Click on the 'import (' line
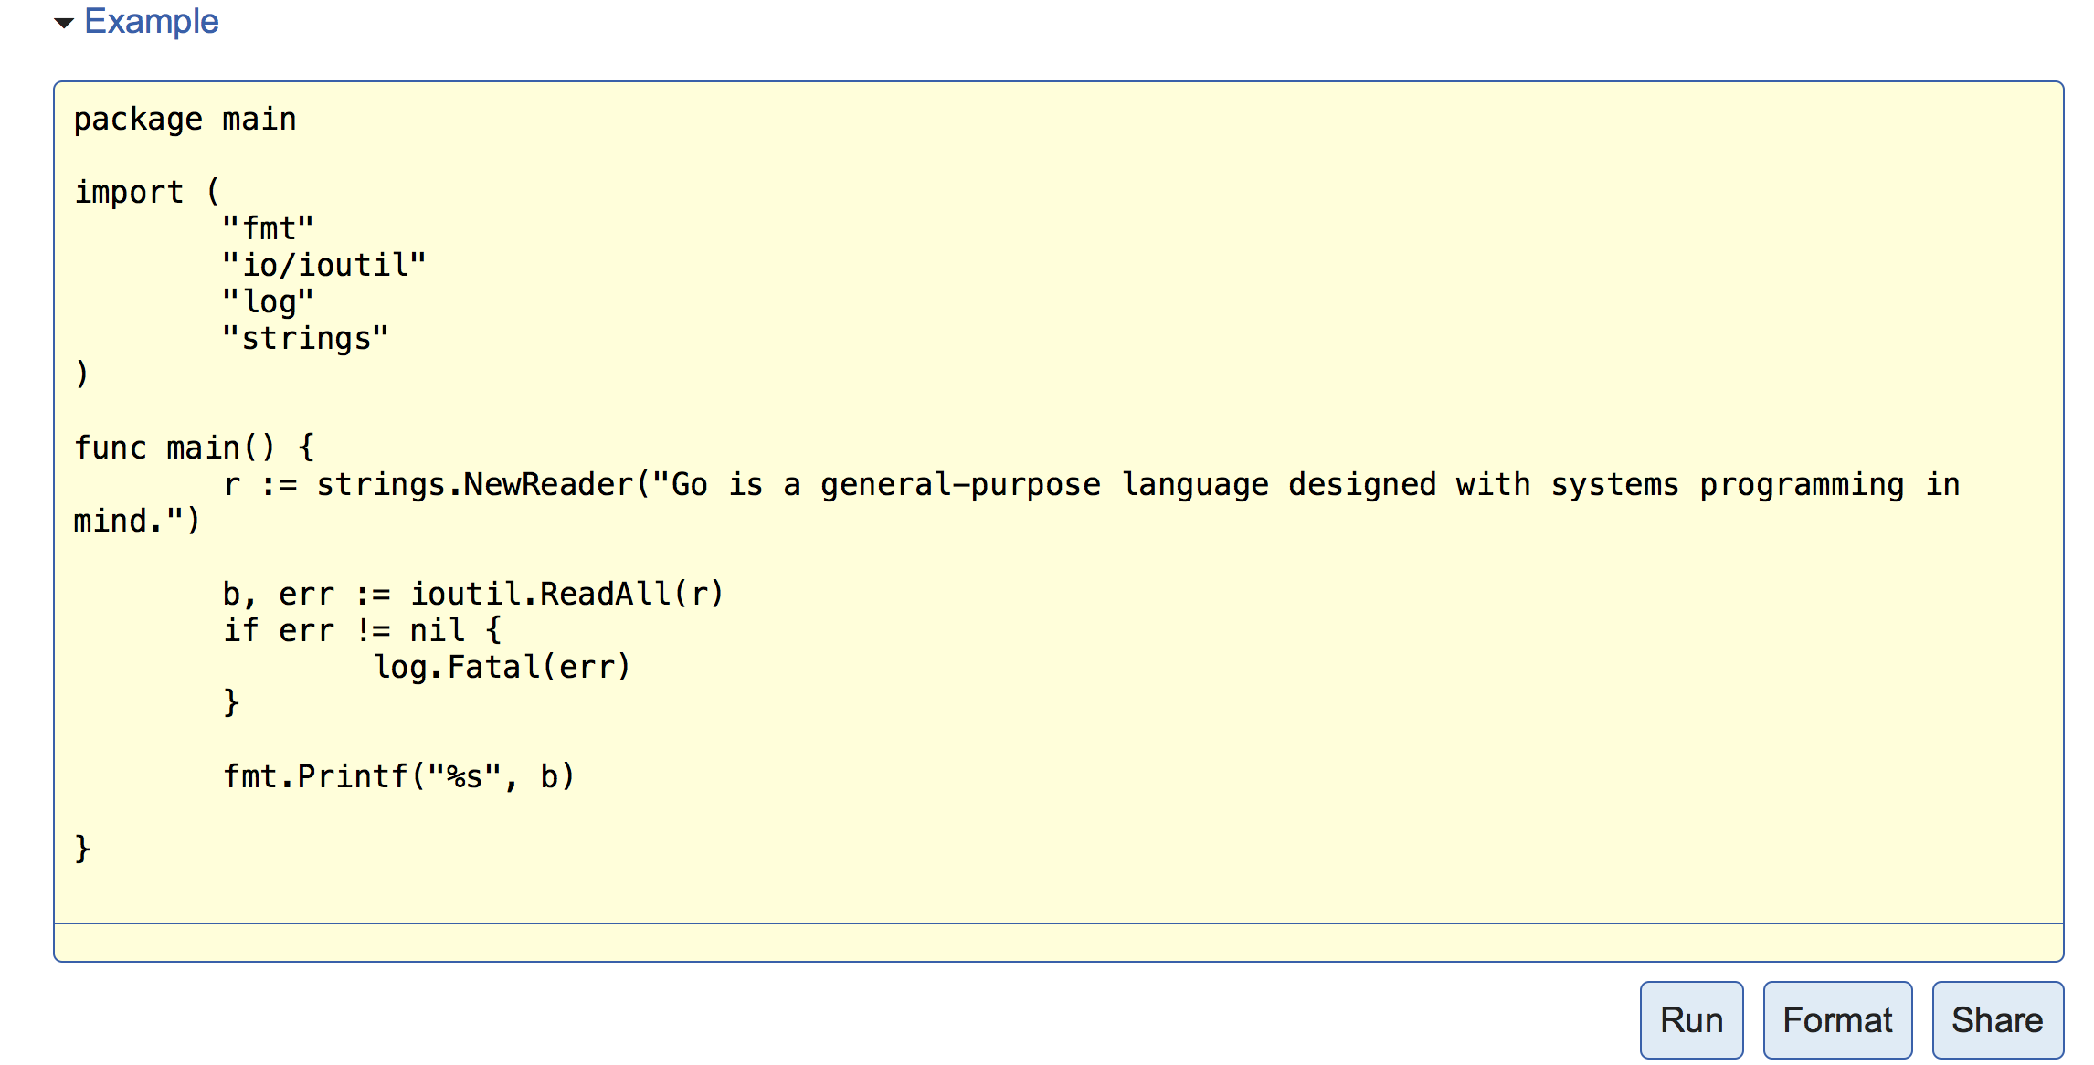2094x1065 pixels. coord(146,192)
